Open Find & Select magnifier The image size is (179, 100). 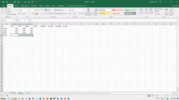[171, 12]
